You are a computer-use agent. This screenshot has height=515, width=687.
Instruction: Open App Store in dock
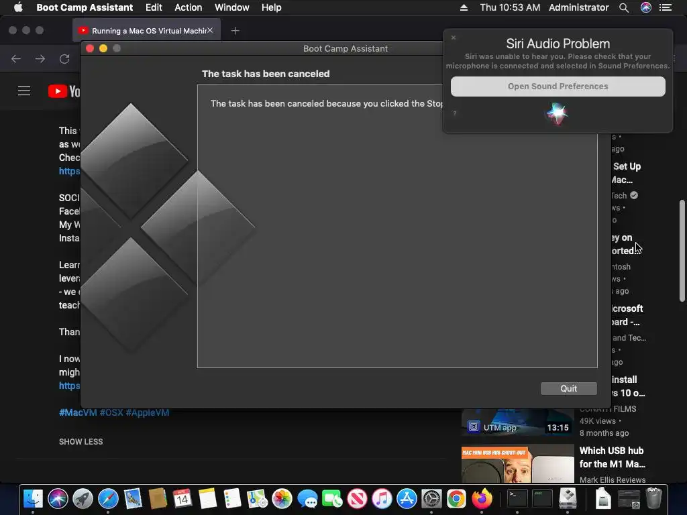click(x=407, y=498)
